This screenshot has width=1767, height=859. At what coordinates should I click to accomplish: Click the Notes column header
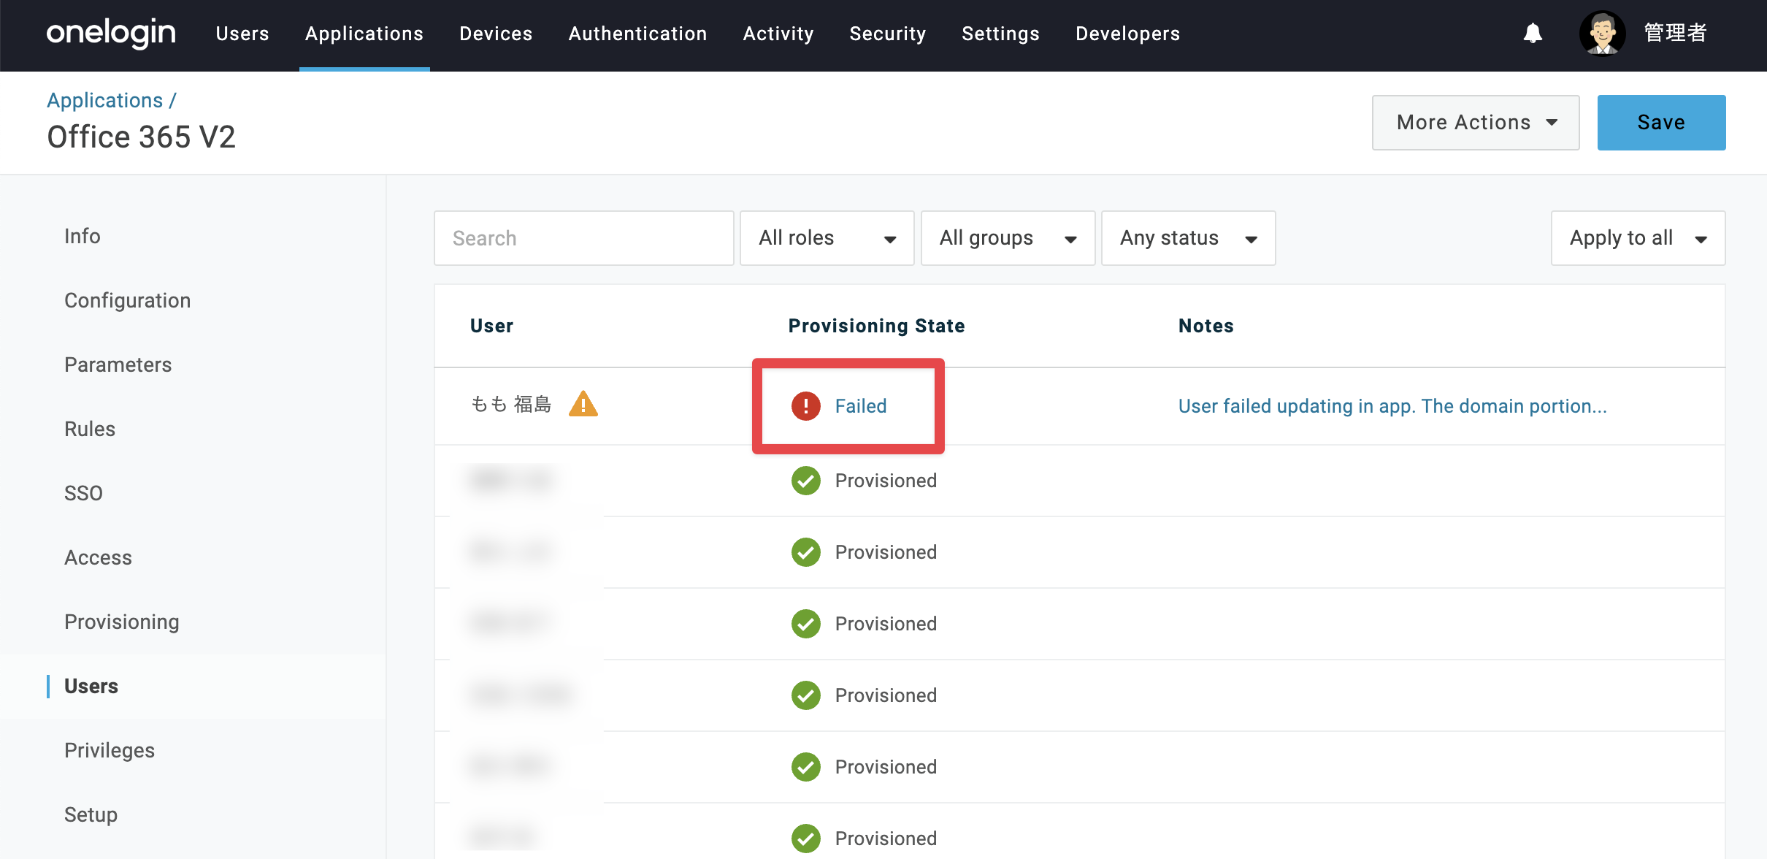coord(1206,326)
